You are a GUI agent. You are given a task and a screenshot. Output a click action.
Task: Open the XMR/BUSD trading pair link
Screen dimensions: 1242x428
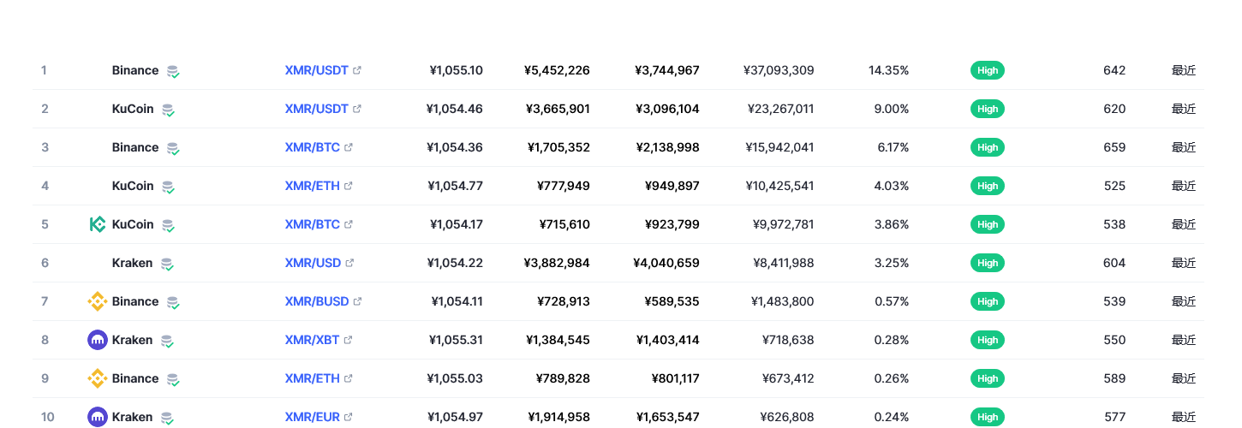tap(316, 301)
